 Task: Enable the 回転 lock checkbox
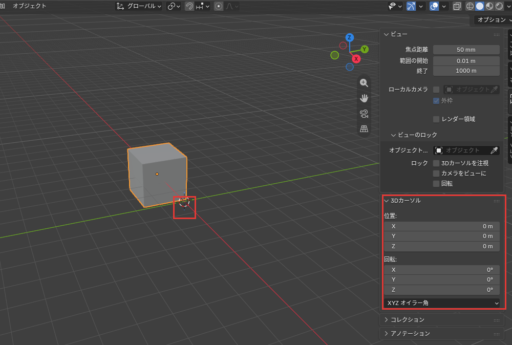[436, 184]
